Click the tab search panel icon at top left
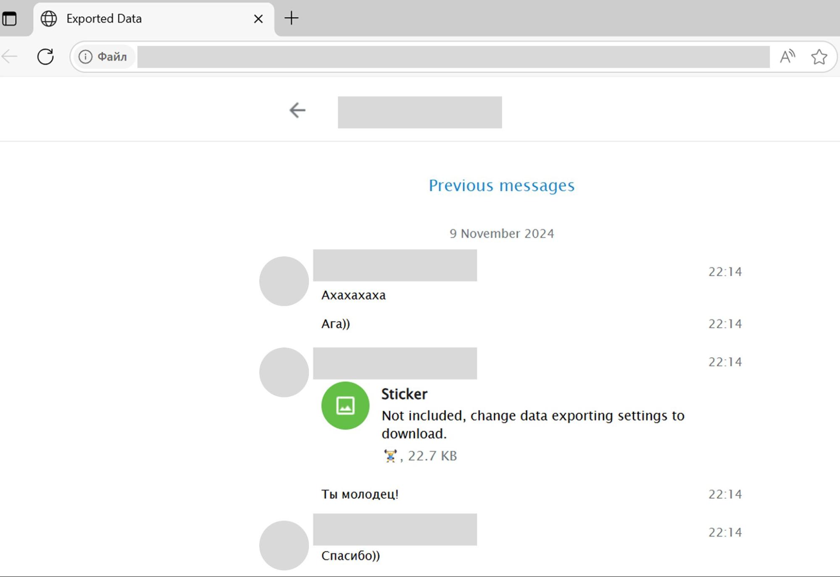The width and height of the screenshot is (840, 577). (10, 18)
